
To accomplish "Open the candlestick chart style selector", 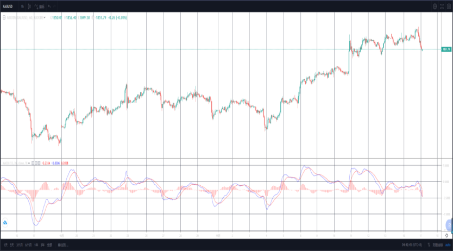I will (x=29, y=7).
